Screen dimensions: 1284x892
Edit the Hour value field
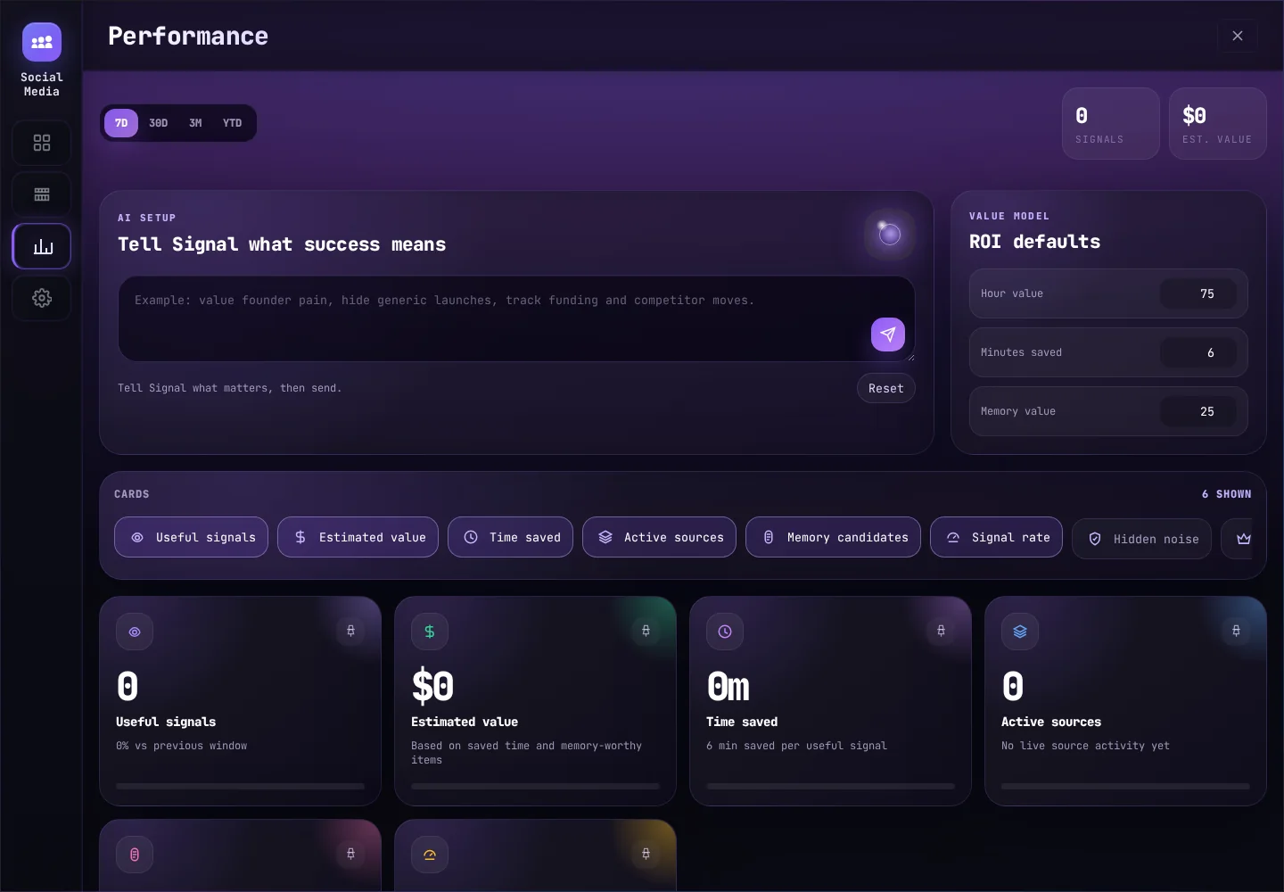pyautogui.click(x=1198, y=293)
